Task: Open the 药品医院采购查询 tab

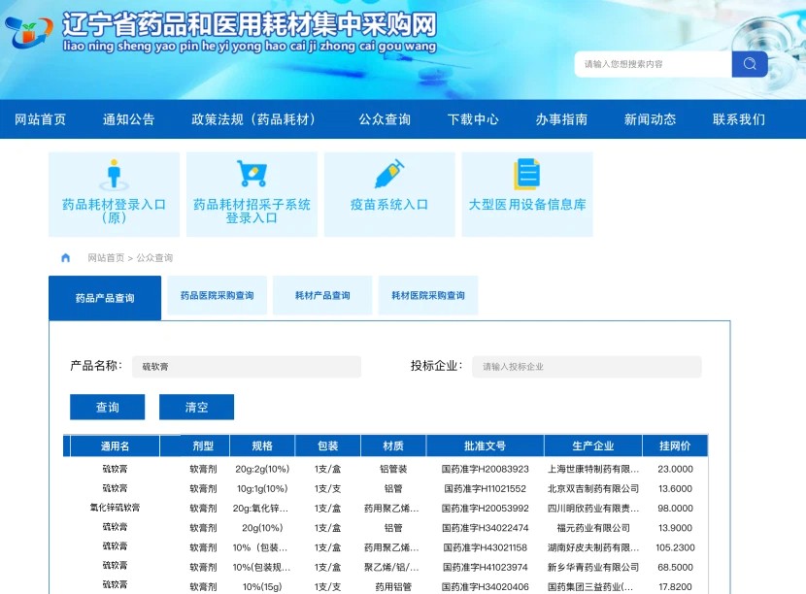Action: [217, 293]
